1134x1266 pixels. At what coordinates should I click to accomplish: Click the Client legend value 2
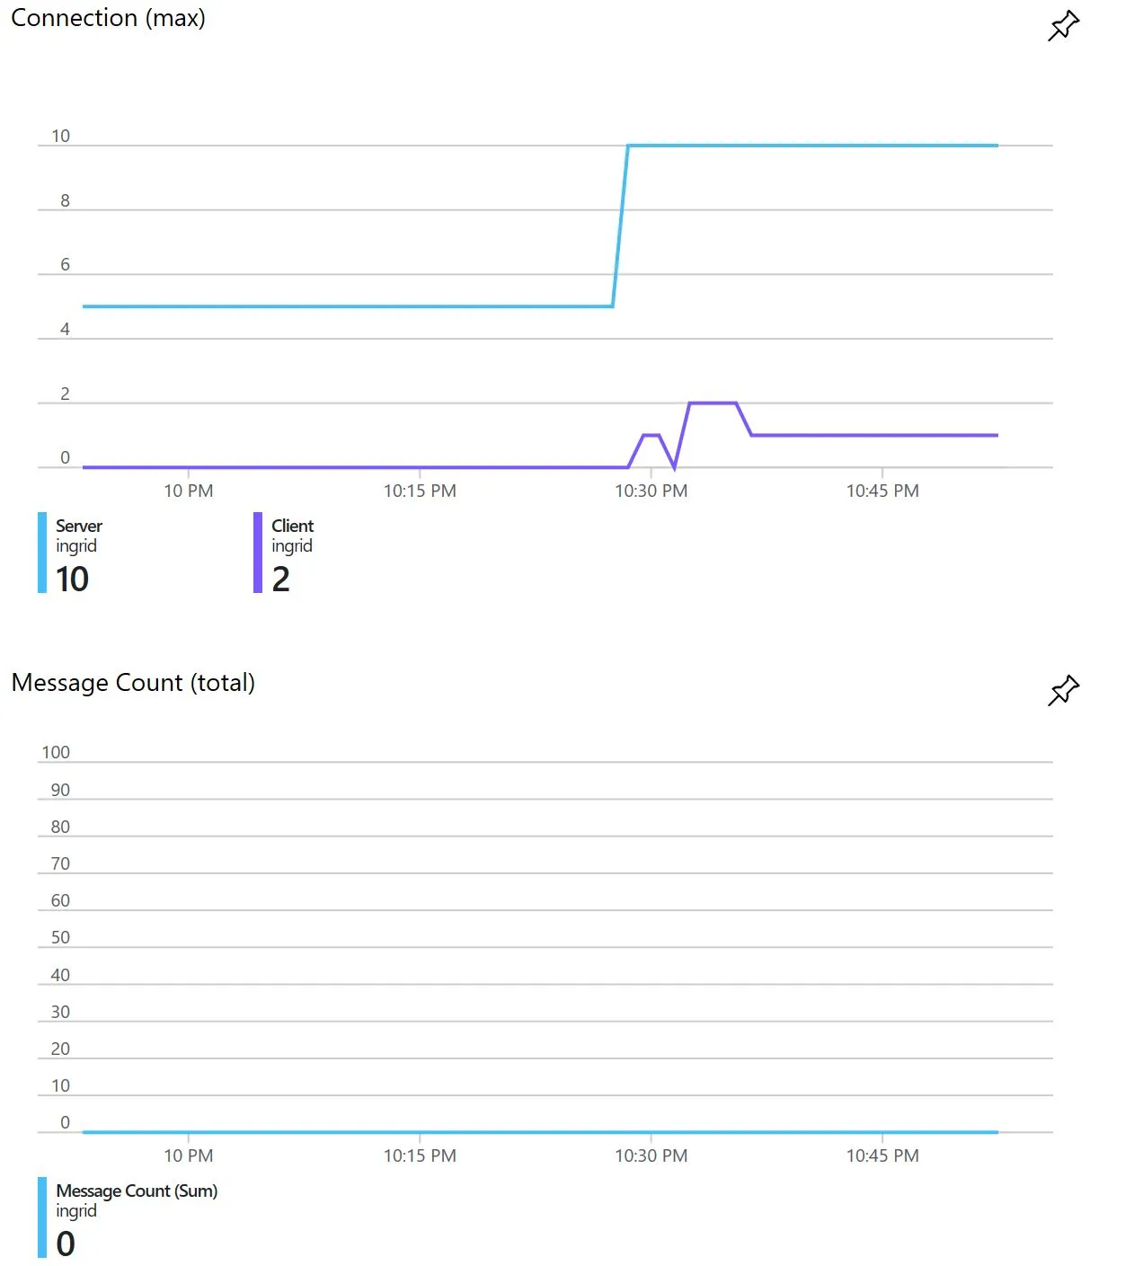pyautogui.click(x=281, y=580)
